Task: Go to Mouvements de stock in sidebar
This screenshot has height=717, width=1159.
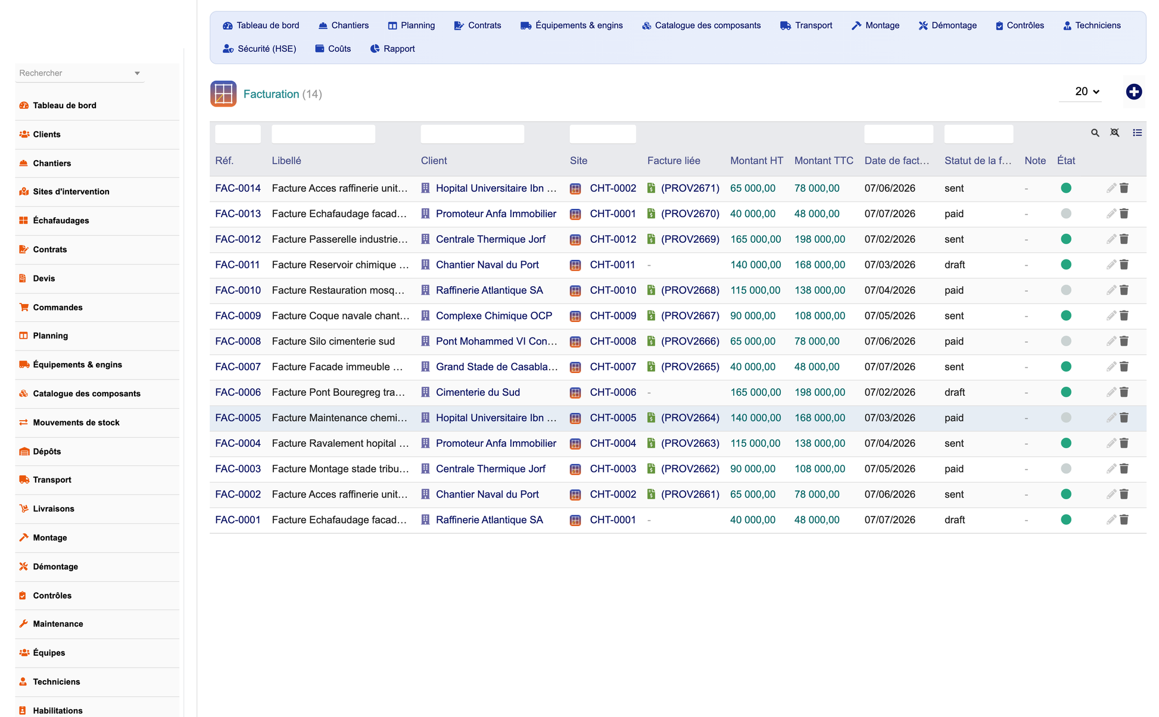Action: [x=76, y=422]
